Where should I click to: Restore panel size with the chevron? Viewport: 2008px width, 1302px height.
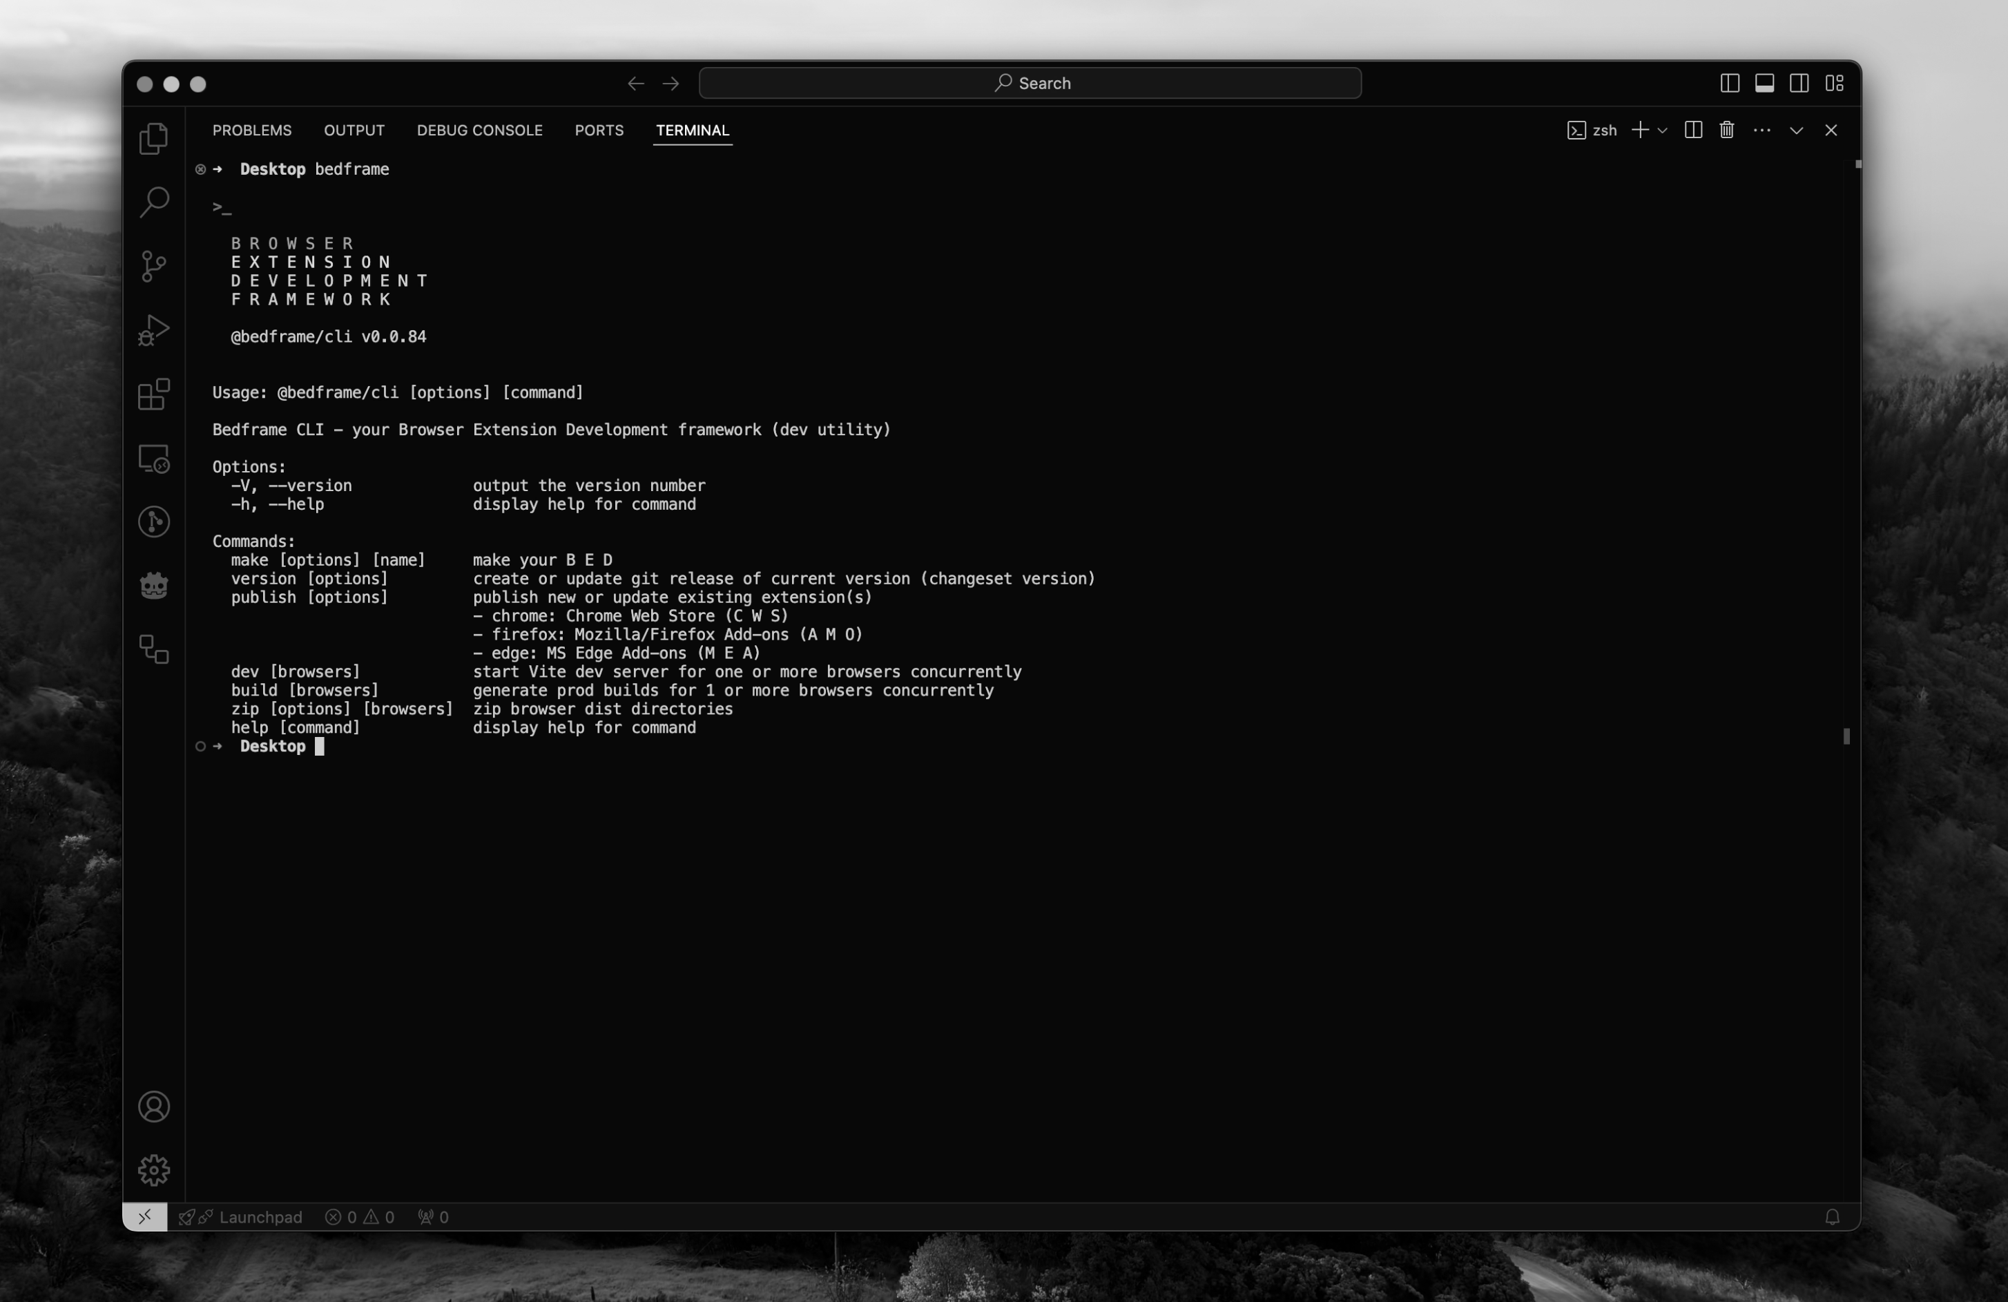[x=1796, y=130]
